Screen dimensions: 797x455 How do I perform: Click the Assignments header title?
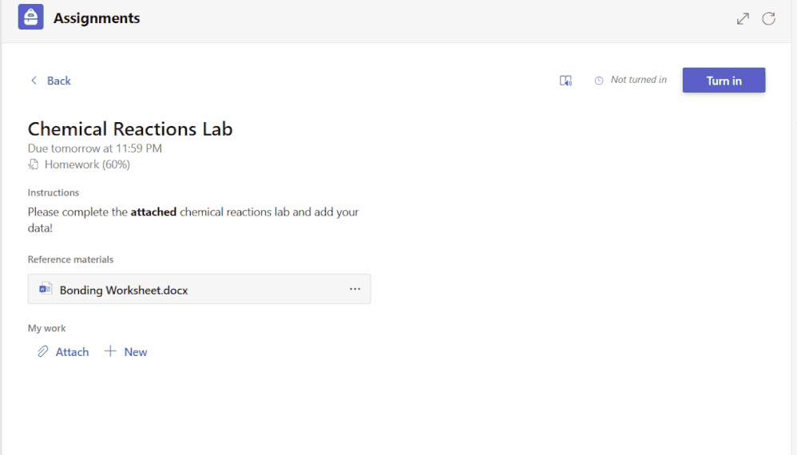tap(97, 18)
